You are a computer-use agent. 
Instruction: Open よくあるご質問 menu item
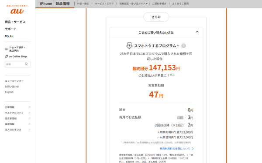(x=180, y=3)
